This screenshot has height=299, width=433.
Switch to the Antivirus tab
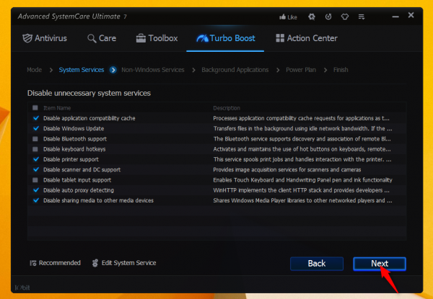click(45, 38)
